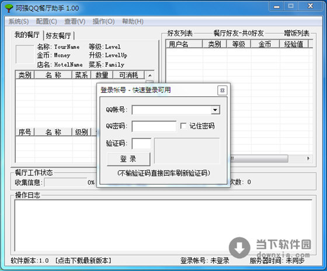The image size is (327, 271).
Task: Click friend list horizontal scrollbar thumb
Action: [259, 158]
